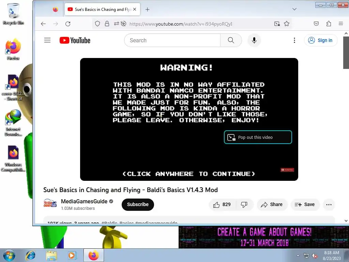Open a new tab with the plus button
The width and height of the screenshot is (349, 262).
coord(147,9)
